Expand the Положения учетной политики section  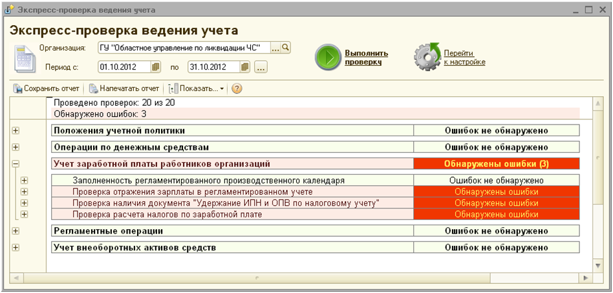tap(16, 130)
